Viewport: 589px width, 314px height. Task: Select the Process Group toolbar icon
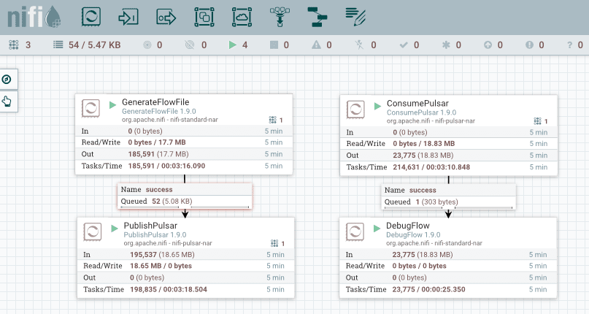tap(204, 17)
